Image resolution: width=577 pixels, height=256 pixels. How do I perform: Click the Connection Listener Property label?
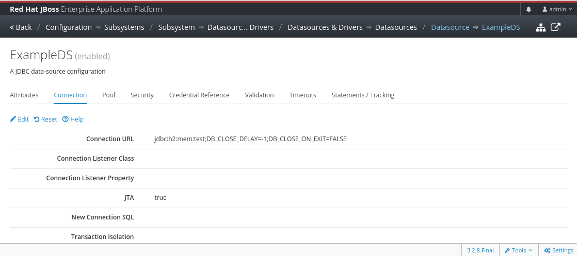coord(90,178)
